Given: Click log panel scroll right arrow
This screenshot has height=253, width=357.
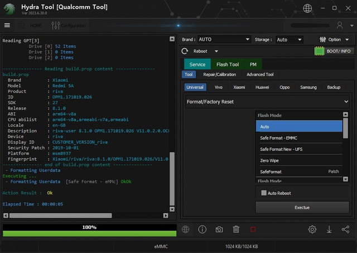Looking at the screenshot, I should [x=166, y=216].
